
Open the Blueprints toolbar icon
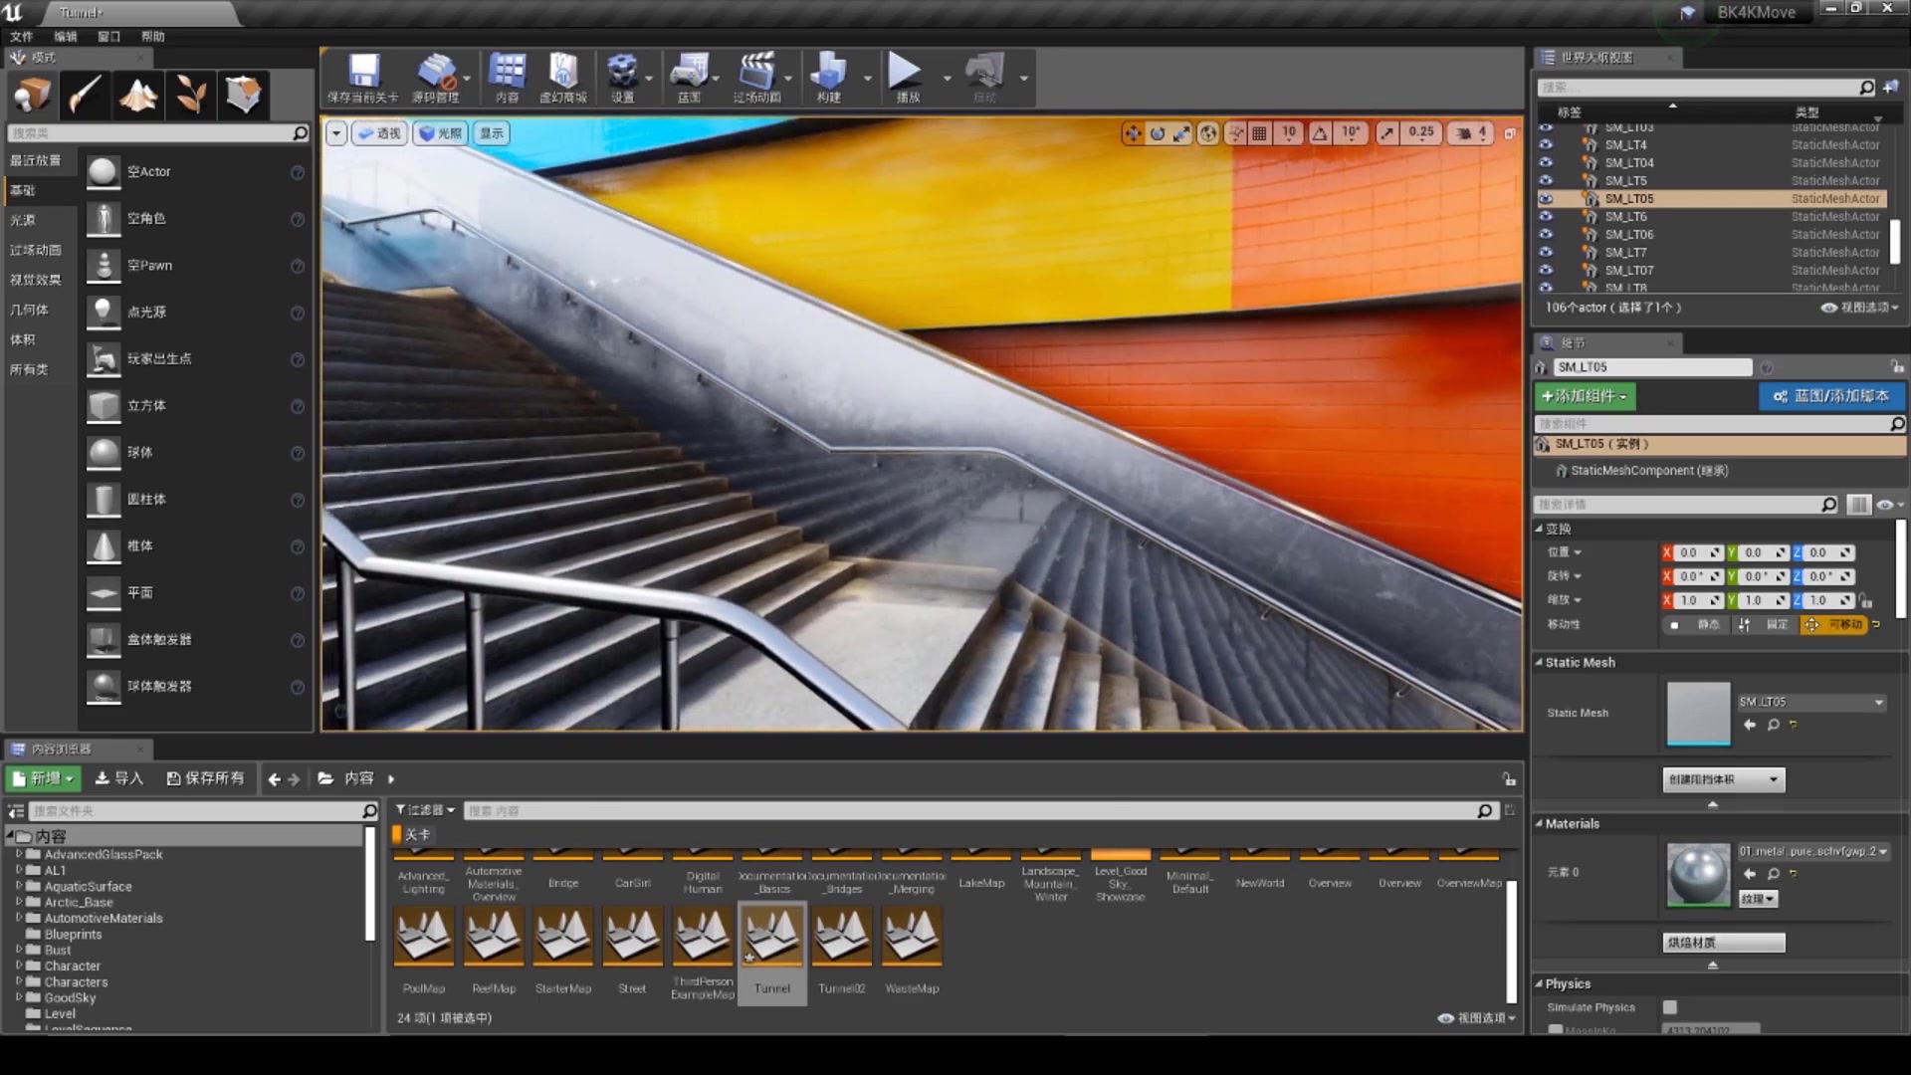[689, 72]
